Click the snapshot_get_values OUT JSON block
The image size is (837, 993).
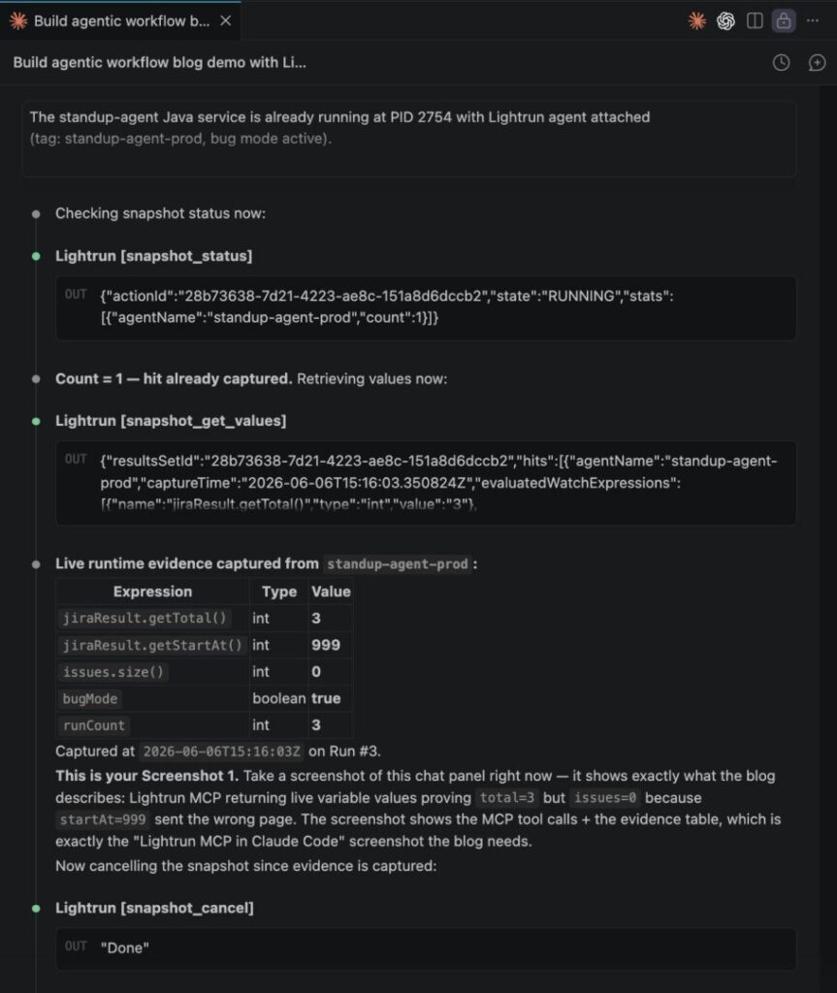(x=426, y=483)
